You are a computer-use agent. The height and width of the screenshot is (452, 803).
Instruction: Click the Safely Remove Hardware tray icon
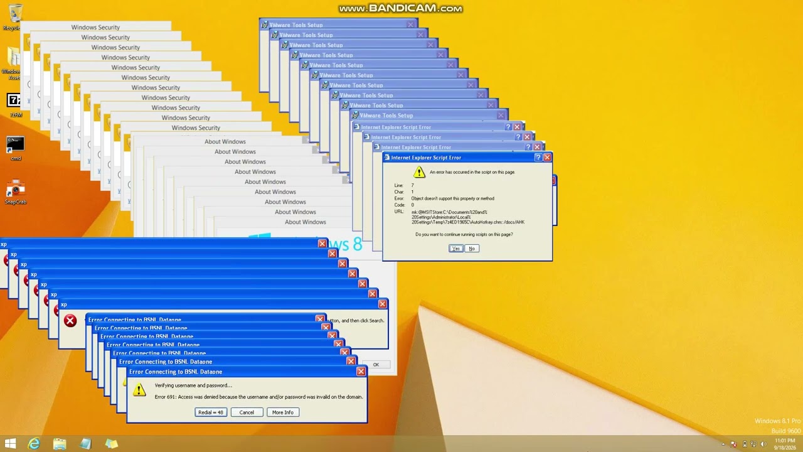click(x=745, y=444)
